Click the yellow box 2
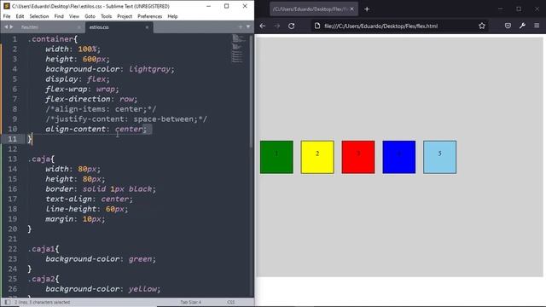This screenshot has width=546, height=307. 317,157
